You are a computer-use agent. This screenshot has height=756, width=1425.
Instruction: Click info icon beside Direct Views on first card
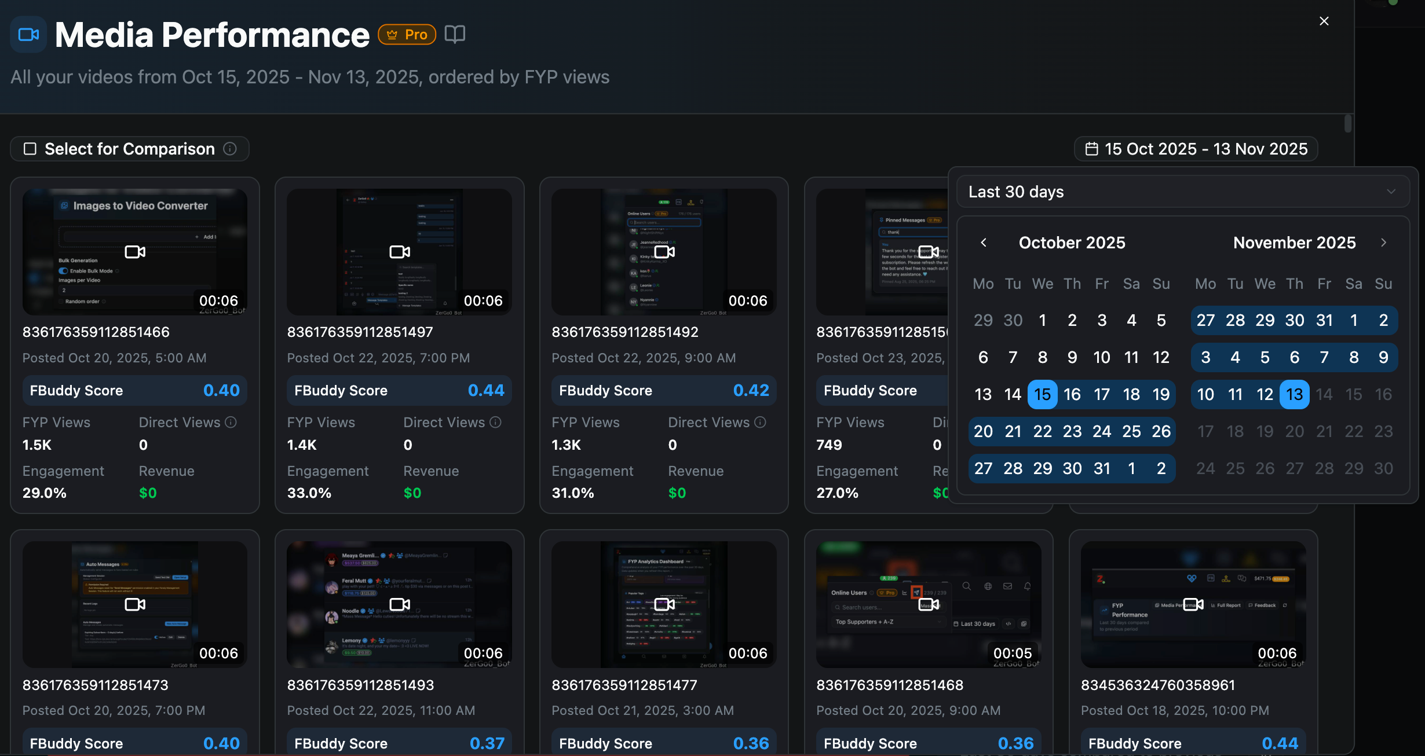(x=231, y=423)
